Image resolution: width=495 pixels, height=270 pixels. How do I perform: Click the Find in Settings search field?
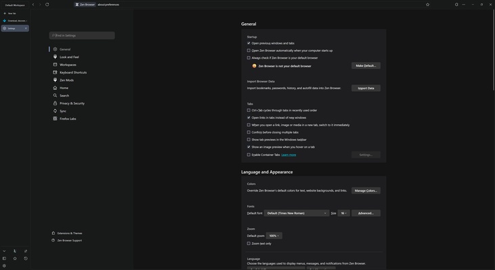[x=82, y=36]
